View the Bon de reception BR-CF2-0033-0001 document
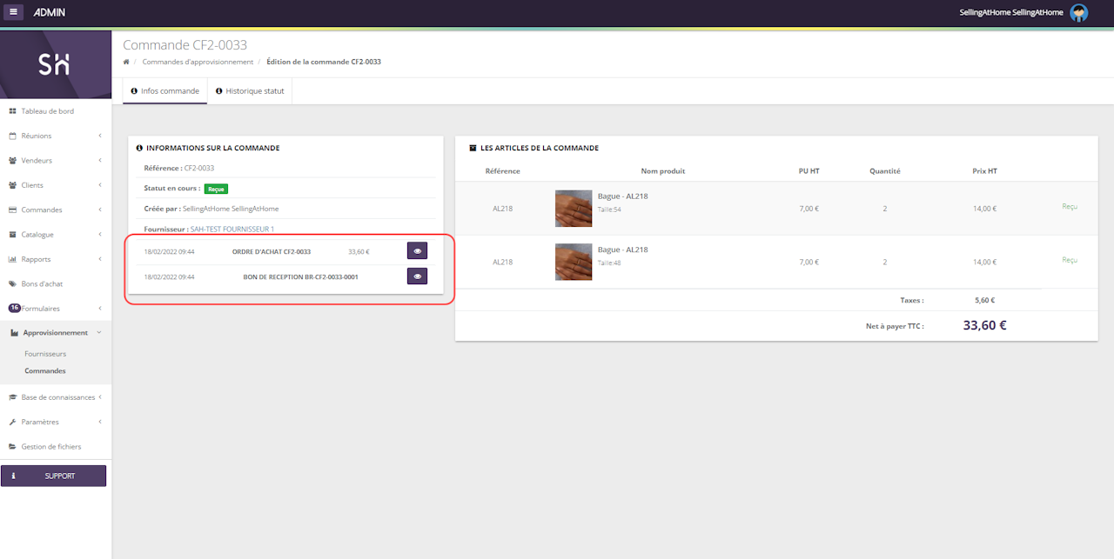This screenshot has width=1114, height=559. point(417,276)
